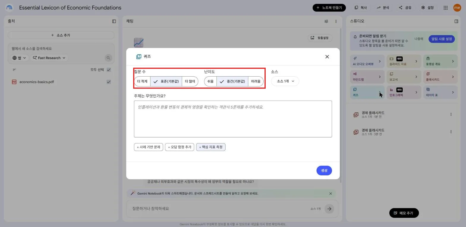Viewport: 466px width, 227px height.
Task: Toggle the 모두 선택 checkbox
Action: click(109, 70)
